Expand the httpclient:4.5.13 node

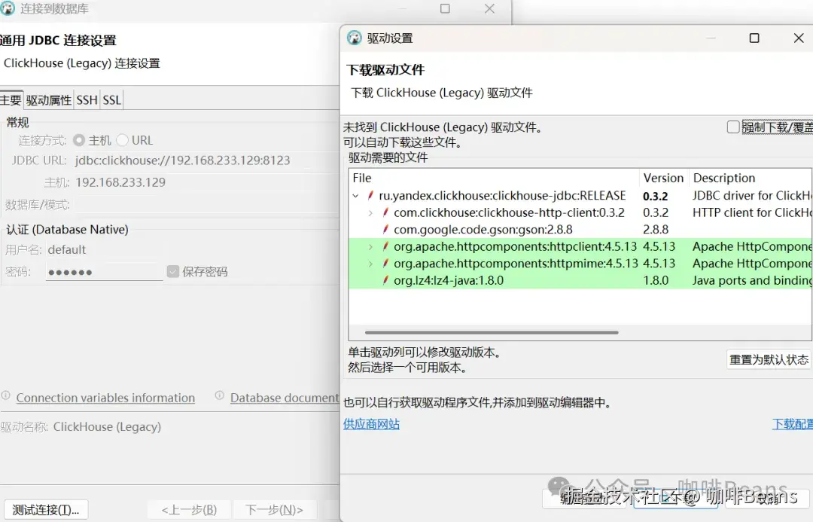point(370,246)
